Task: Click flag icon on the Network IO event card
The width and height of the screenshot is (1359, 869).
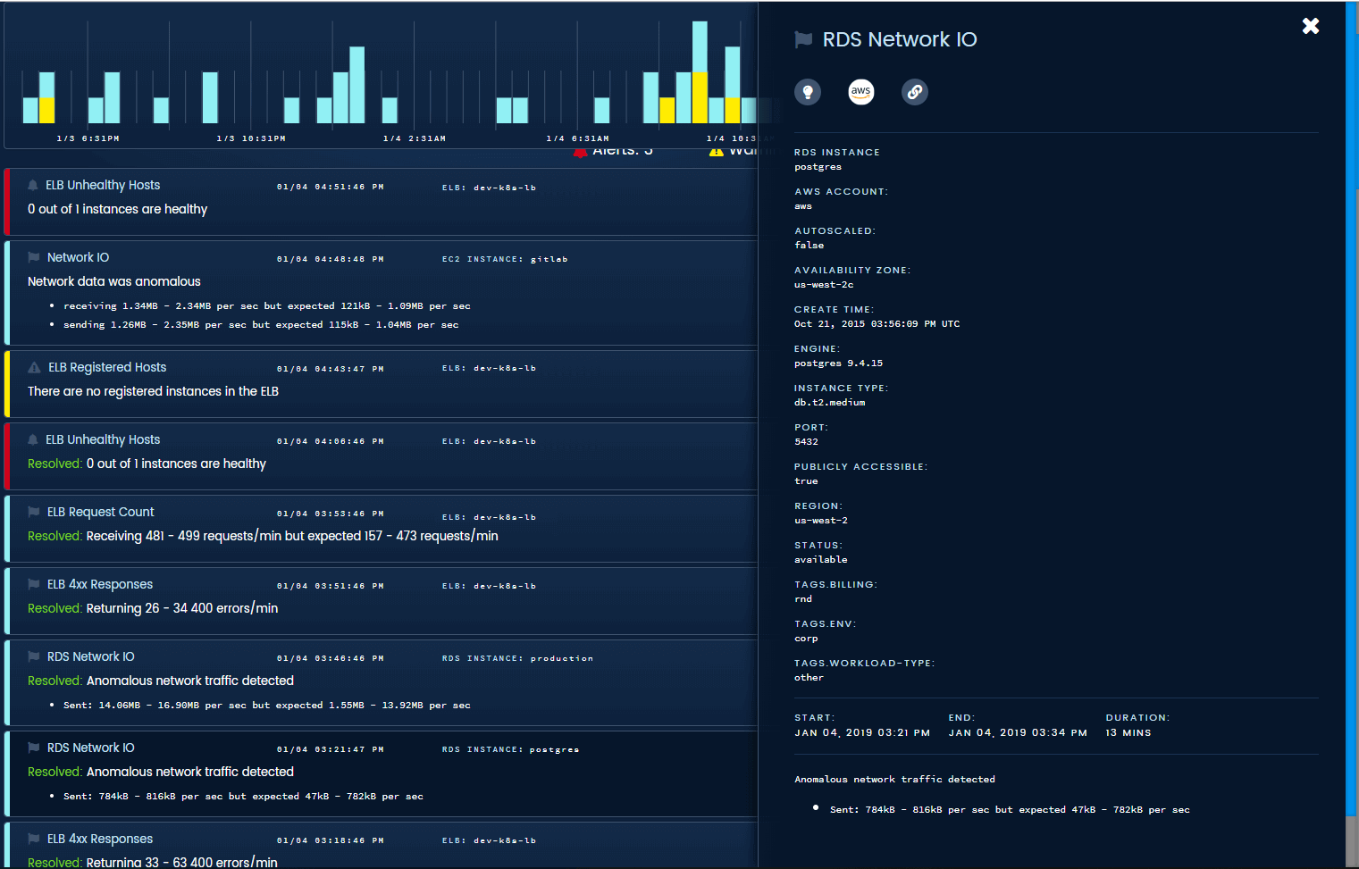Action: click(x=32, y=257)
